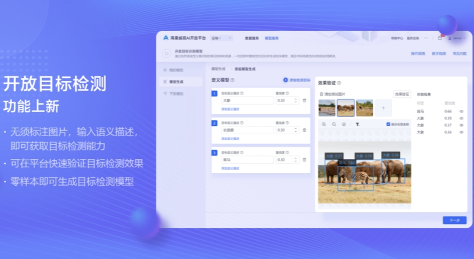Click 添加语义描述 link under target 2

[230, 138]
